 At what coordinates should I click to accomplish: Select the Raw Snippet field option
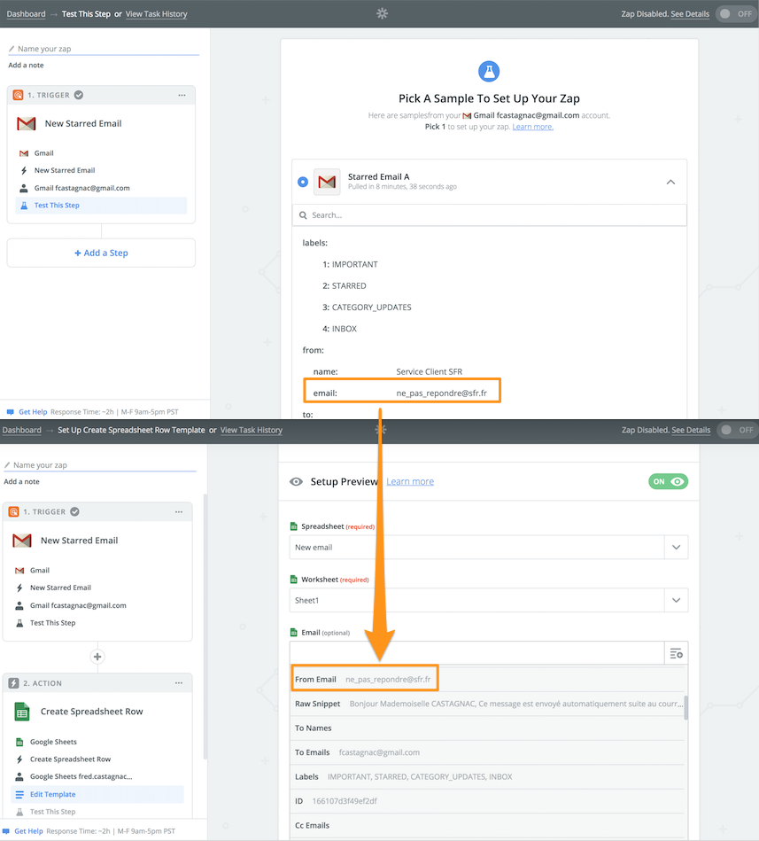[x=487, y=704]
